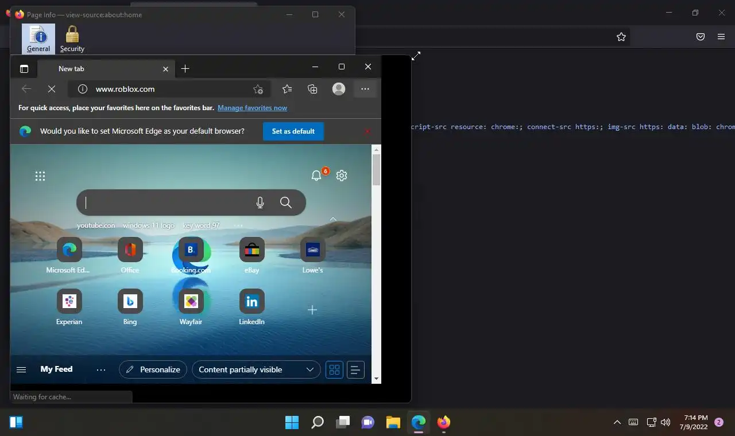Open the Firefox Pocket icon

click(701, 37)
